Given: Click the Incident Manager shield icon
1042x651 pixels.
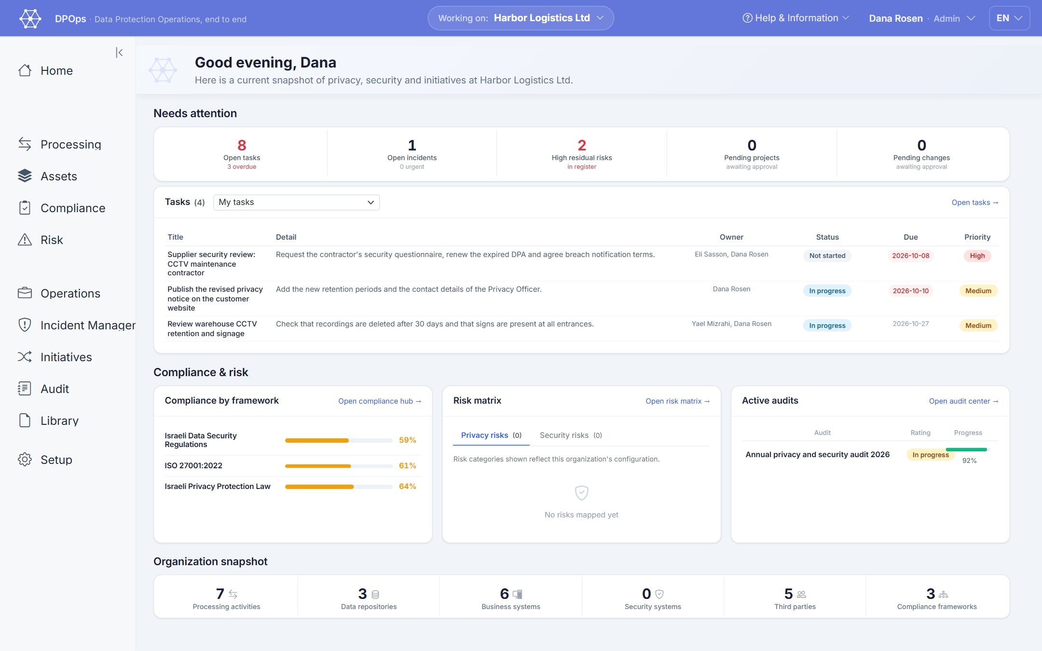Looking at the screenshot, I should (25, 325).
